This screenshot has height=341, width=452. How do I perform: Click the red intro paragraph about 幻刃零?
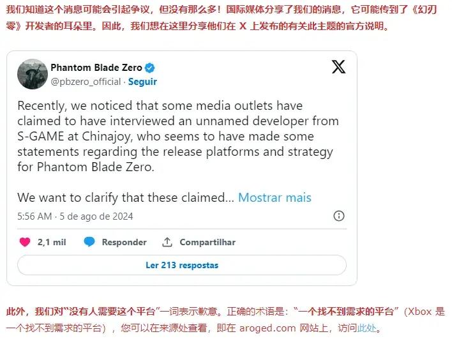[x=222, y=18]
